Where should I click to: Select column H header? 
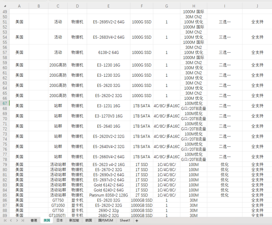(193, 6)
